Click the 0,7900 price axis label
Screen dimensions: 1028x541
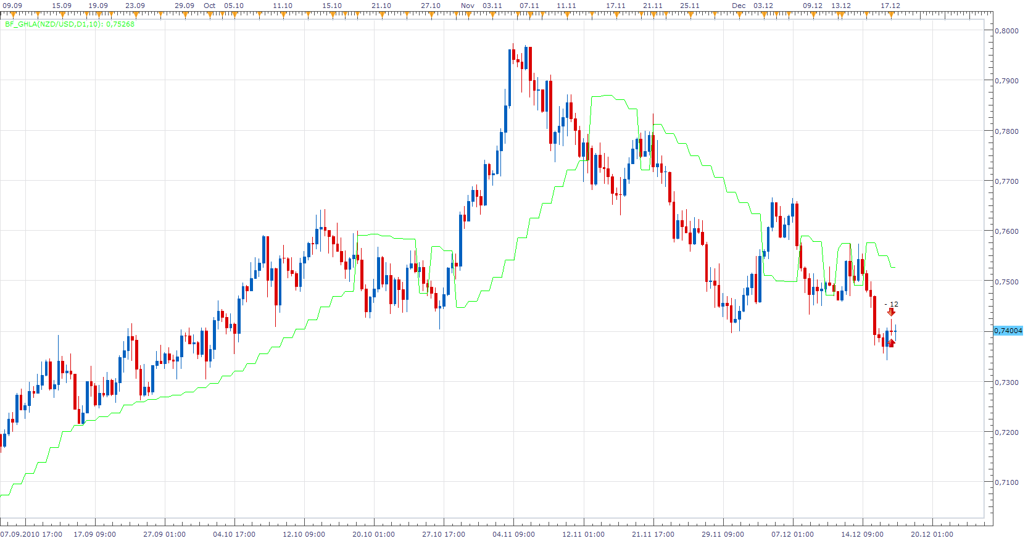tap(1006, 81)
